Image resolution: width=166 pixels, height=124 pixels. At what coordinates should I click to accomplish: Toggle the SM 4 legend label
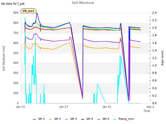[90, 119]
